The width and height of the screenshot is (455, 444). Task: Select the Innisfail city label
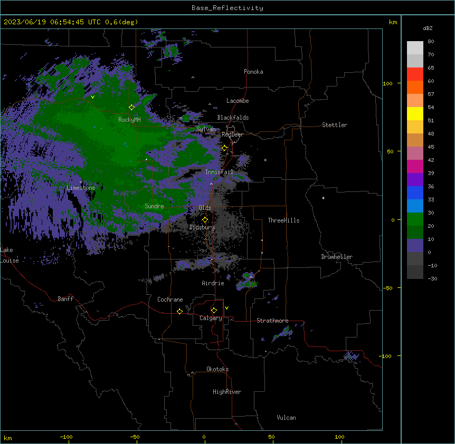tap(219, 172)
